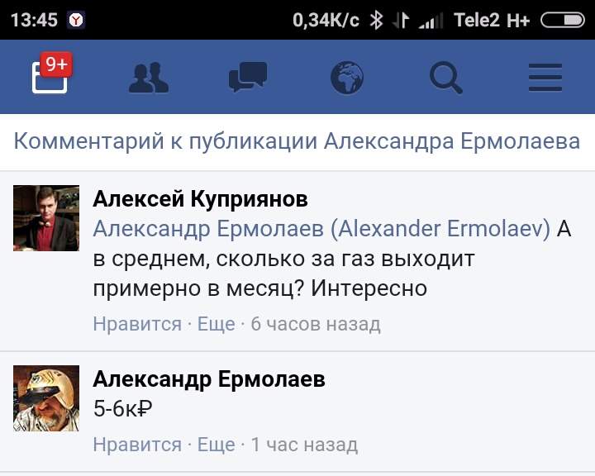Image resolution: width=595 pixels, height=476 pixels.
Task: Tap the Yandex browser icon in status bar
Action: click(76, 20)
